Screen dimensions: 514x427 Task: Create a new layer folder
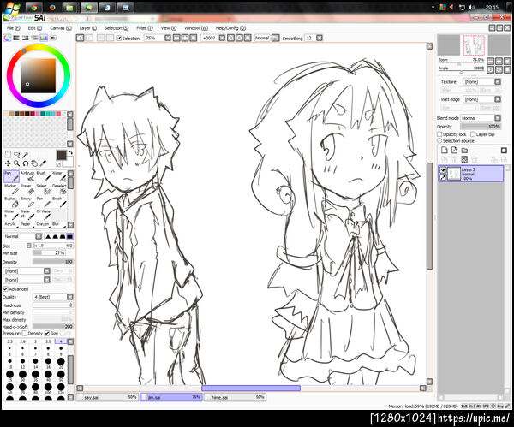pyautogui.click(x=464, y=151)
